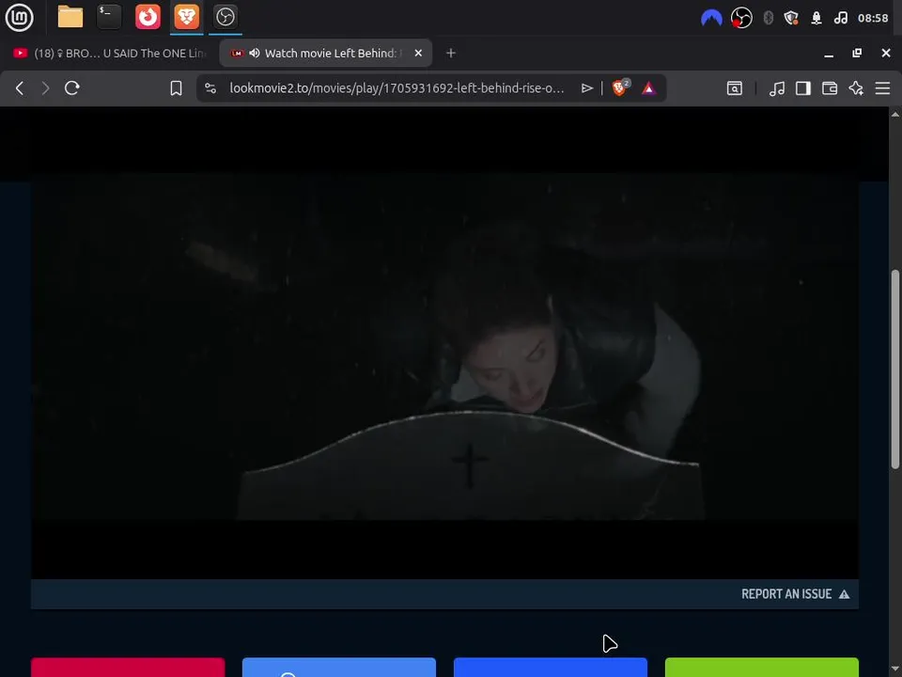The width and height of the screenshot is (902, 677).
Task: Open the tab search toolbar icon
Action: click(x=735, y=88)
